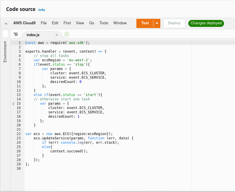The width and height of the screenshot is (235, 192).
Task: Open the Edit menu
Action: [x=55, y=23]
